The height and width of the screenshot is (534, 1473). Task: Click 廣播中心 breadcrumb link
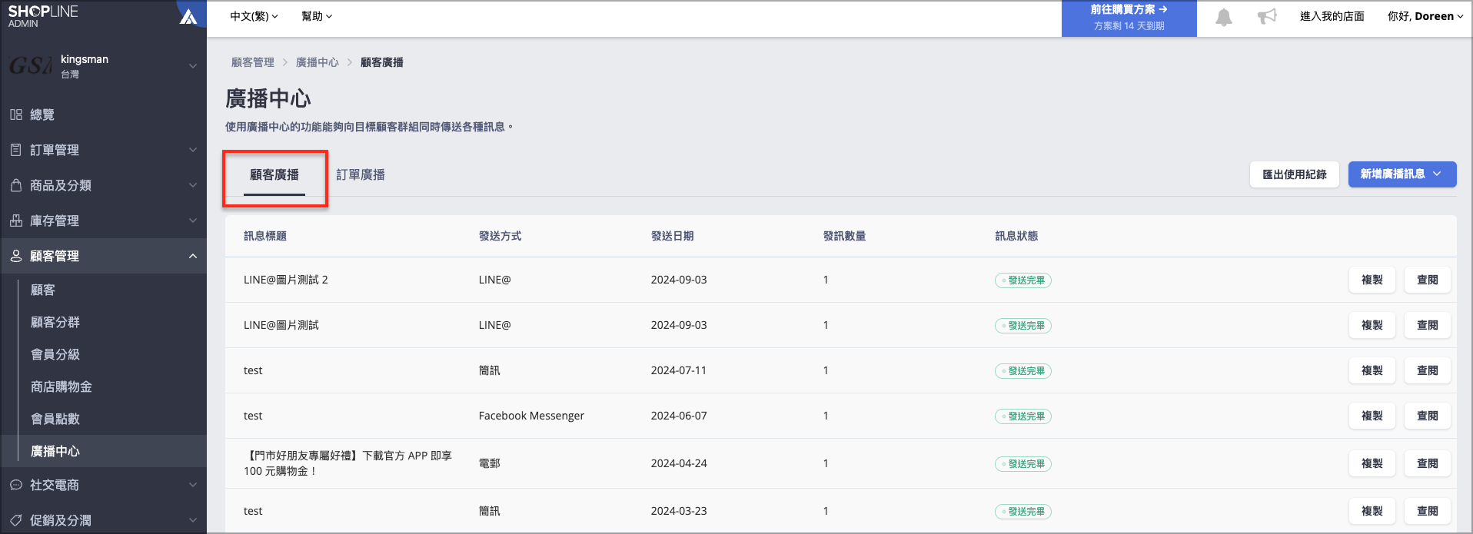(318, 62)
